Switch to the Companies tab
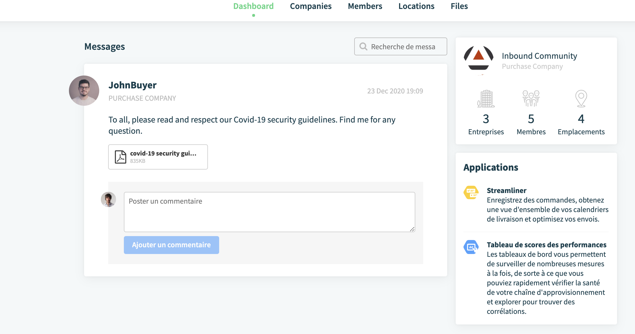 [311, 6]
